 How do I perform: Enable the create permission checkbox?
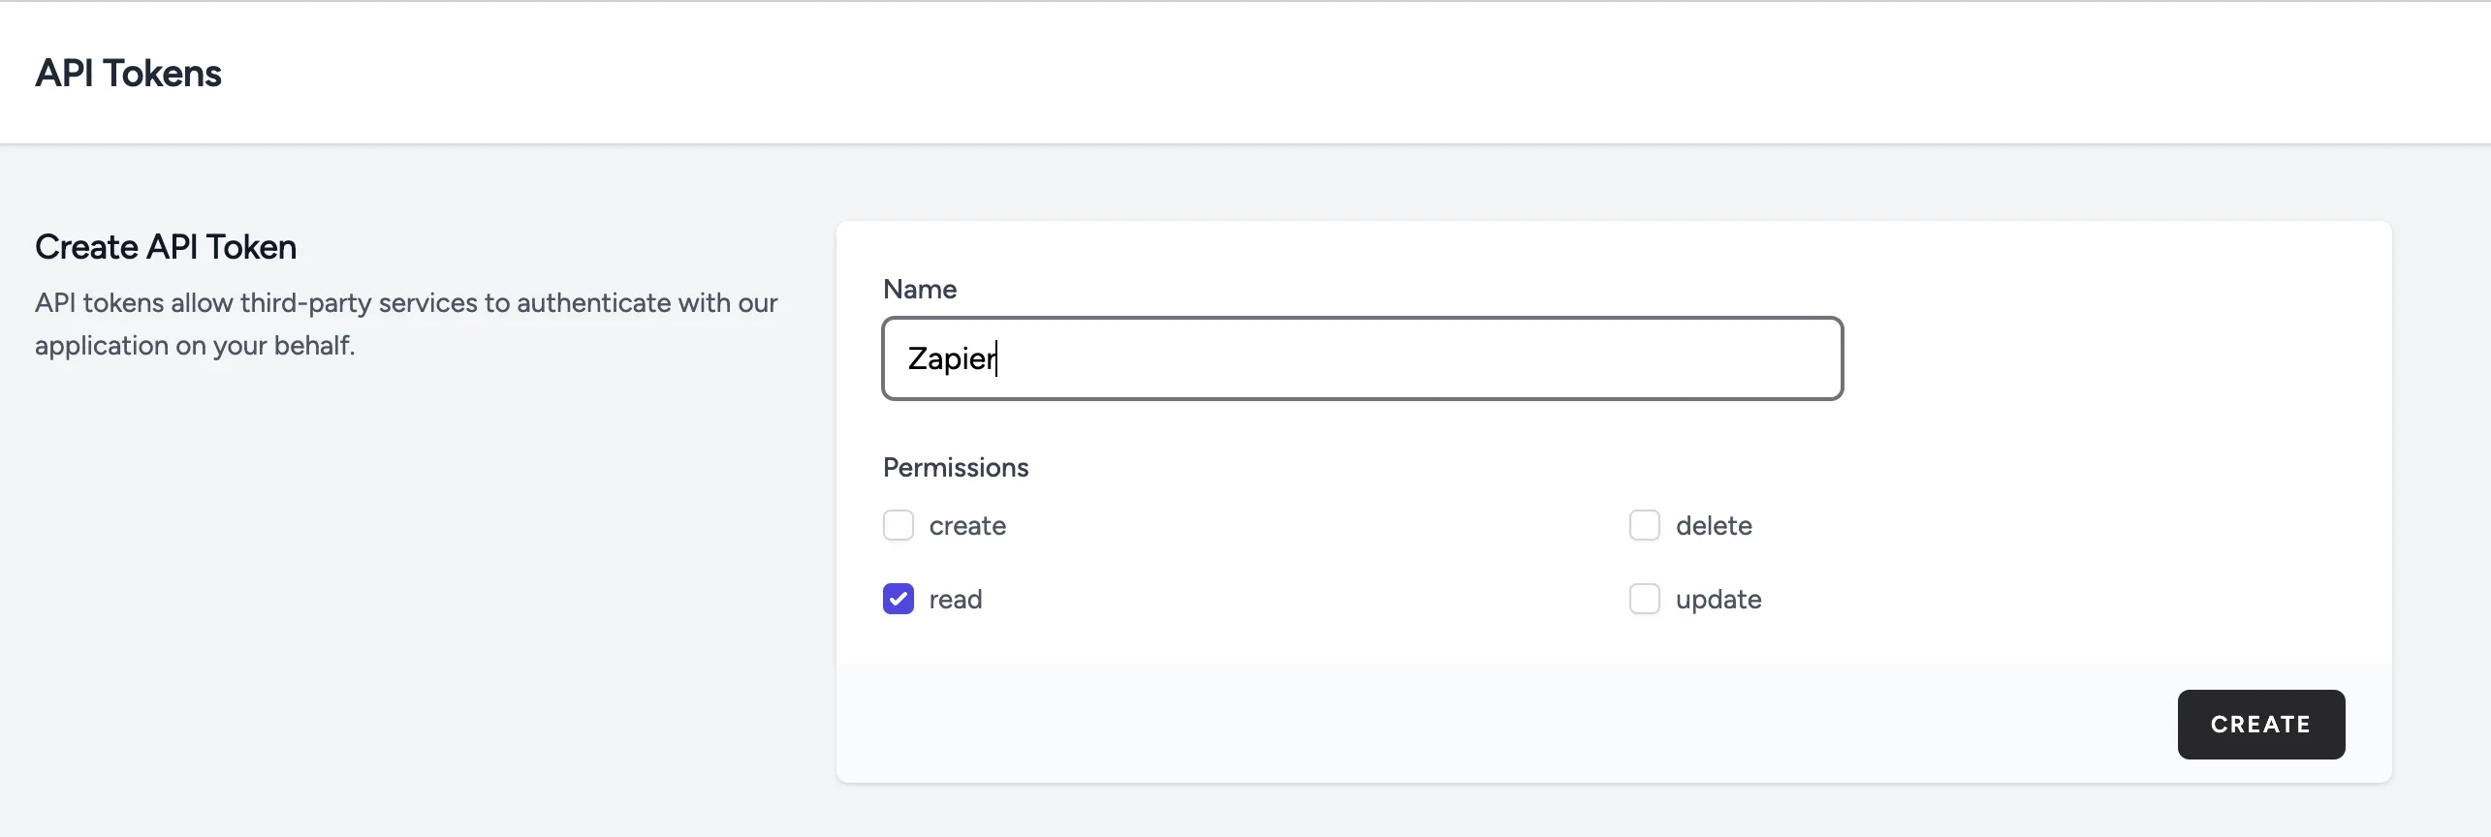click(x=898, y=525)
